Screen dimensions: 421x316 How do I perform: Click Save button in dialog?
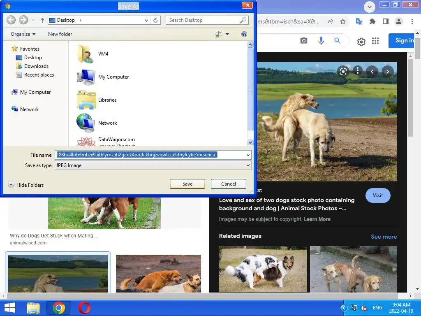[187, 184]
